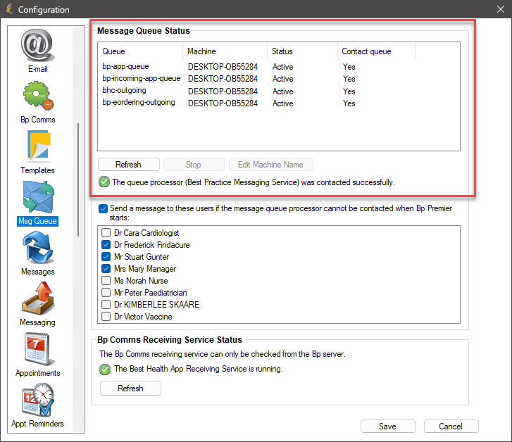Click the Active status of bhc-outgoing
The height and width of the screenshot is (442, 512).
283,91
